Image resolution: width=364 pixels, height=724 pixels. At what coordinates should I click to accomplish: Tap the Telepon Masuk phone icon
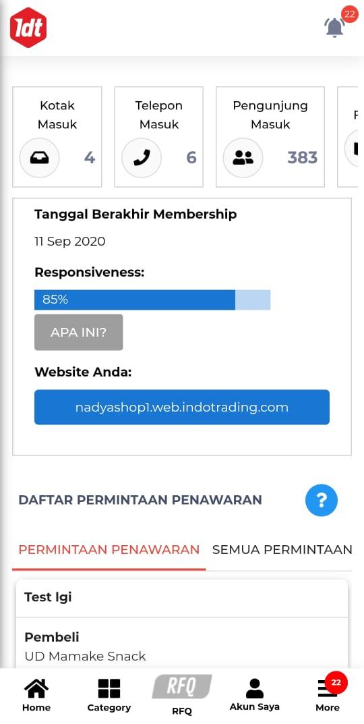coord(141,158)
